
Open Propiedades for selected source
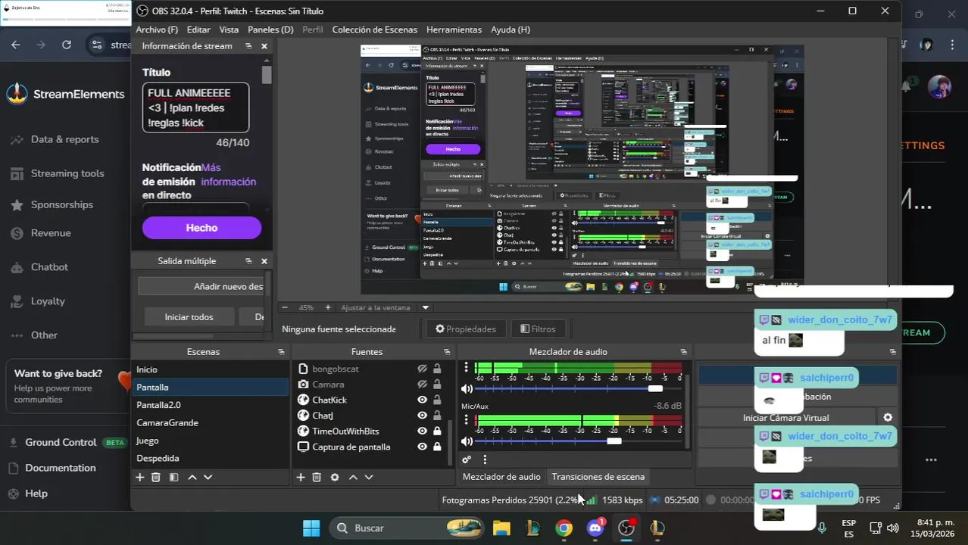466,329
